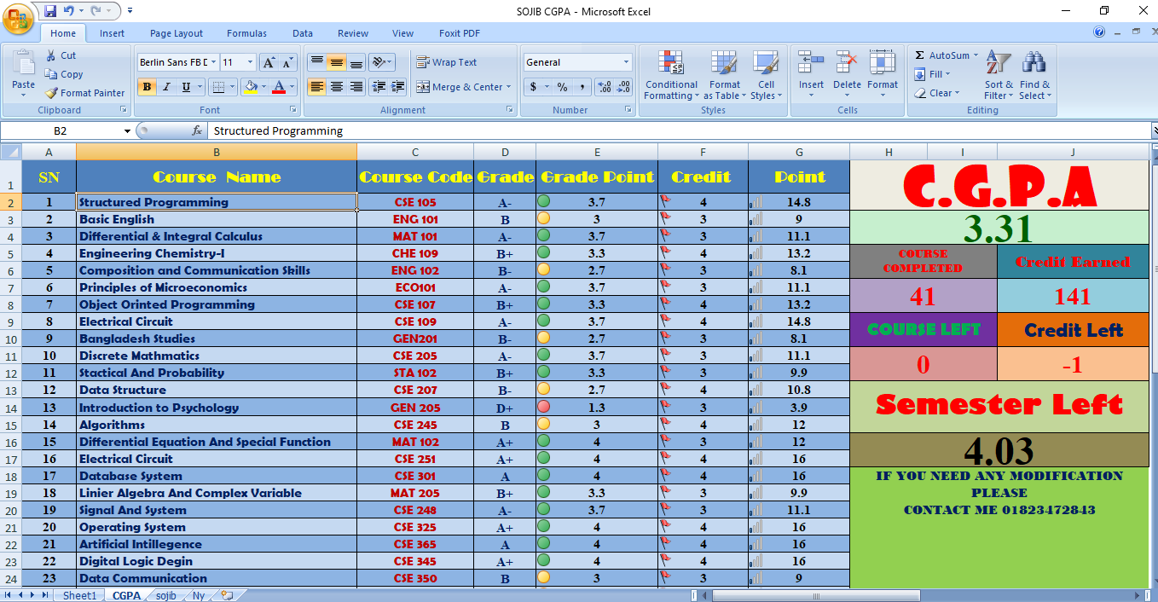
Task: Open Conditional Formatting options
Action: [671, 75]
